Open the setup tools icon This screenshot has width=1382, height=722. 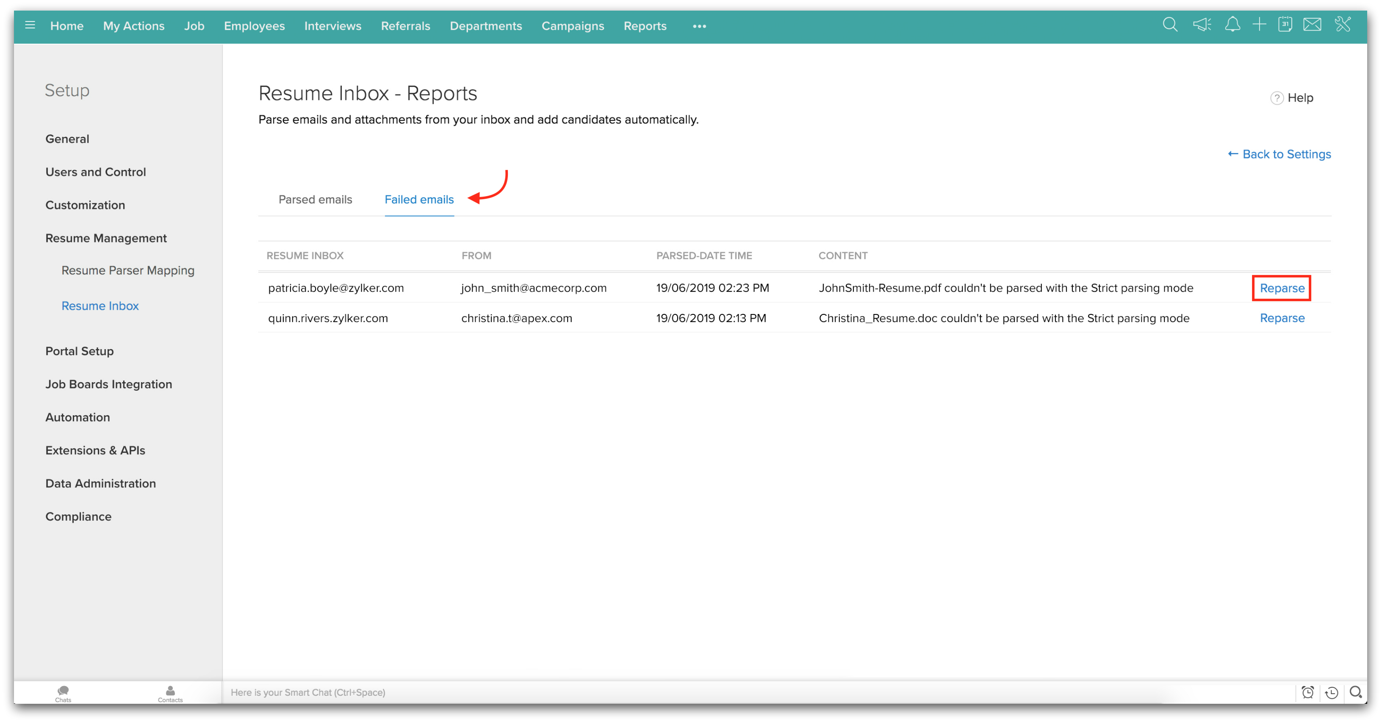pos(1343,25)
